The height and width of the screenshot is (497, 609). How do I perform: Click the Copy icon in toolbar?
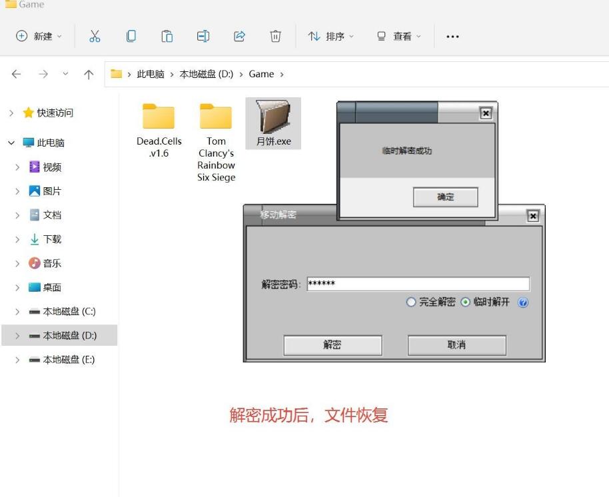[x=131, y=37]
